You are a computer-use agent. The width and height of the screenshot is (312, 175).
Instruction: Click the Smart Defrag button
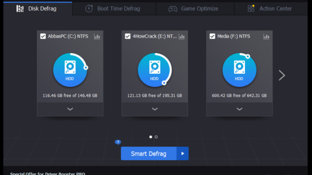pos(149,154)
